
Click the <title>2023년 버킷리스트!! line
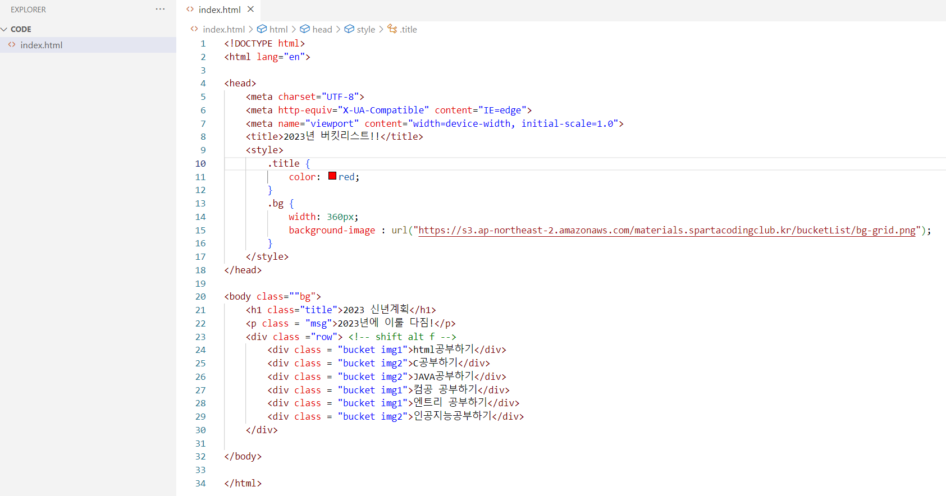[335, 136]
